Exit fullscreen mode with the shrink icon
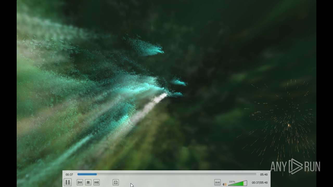 tap(116, 182)
